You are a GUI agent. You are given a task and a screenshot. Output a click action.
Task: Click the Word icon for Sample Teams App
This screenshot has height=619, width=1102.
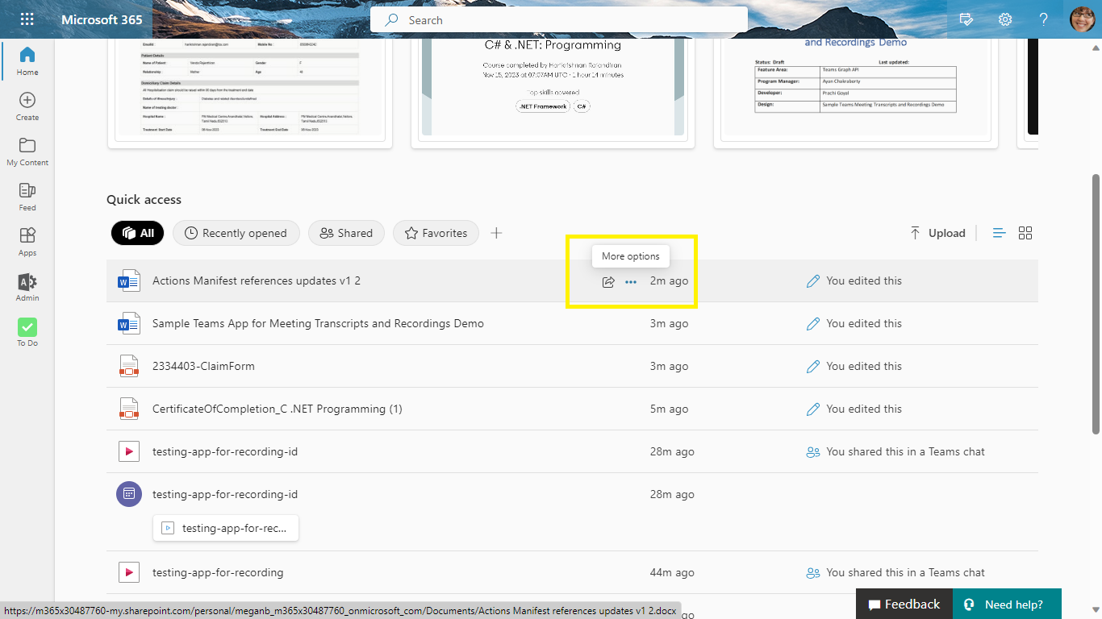[x=129, y=323]
